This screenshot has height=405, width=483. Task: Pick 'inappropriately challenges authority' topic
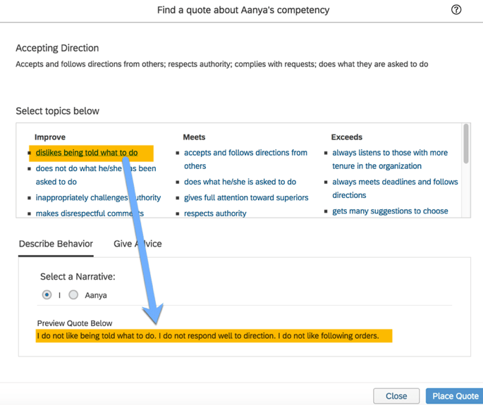tap(98, 198)
